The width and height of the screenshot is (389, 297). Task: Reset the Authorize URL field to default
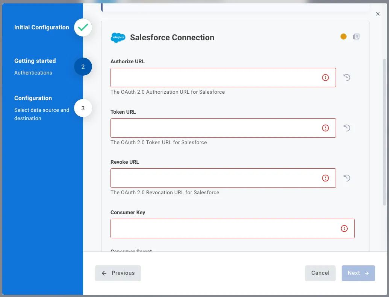(347, 78)
